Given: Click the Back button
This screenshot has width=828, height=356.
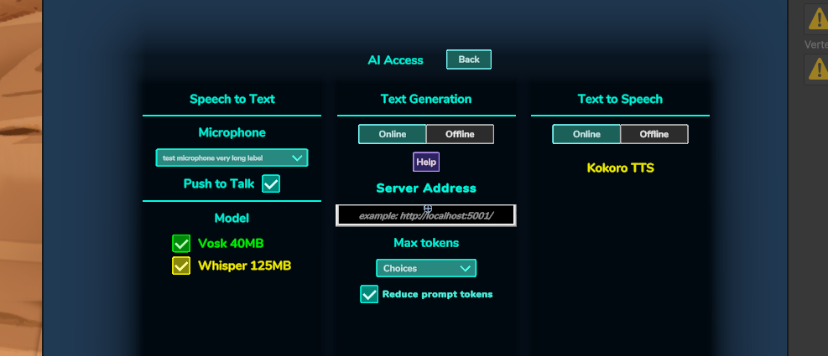Looking at the screenshot, I should pos(468,59).
